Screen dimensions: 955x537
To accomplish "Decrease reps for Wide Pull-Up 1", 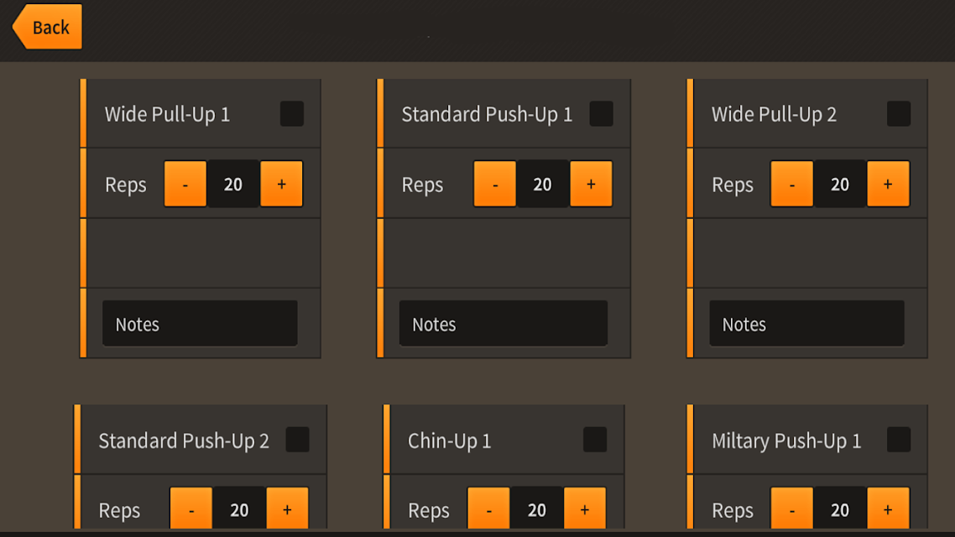I will click(185, 184).
